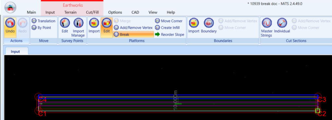Click the Reorder Slope green arrow
The width and height of the screenshot is (332, 120).
tap(157, 34)
